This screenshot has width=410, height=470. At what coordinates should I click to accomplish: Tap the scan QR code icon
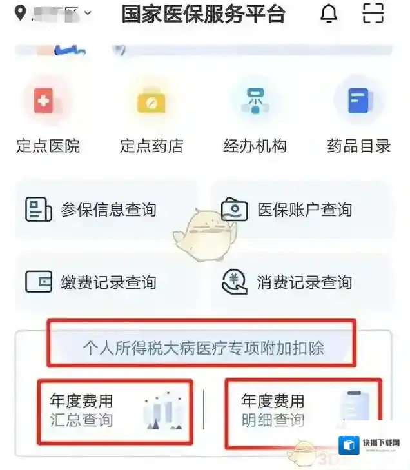coord(373,13)
